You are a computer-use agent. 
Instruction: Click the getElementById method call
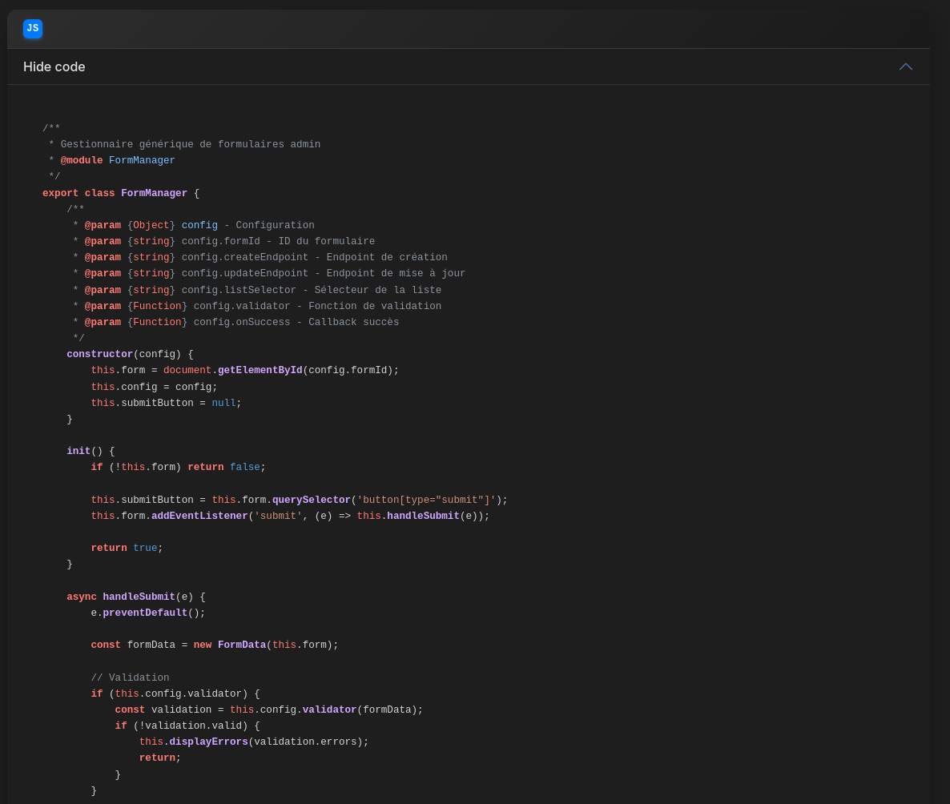pyautogui.click(x=260, y=371)
